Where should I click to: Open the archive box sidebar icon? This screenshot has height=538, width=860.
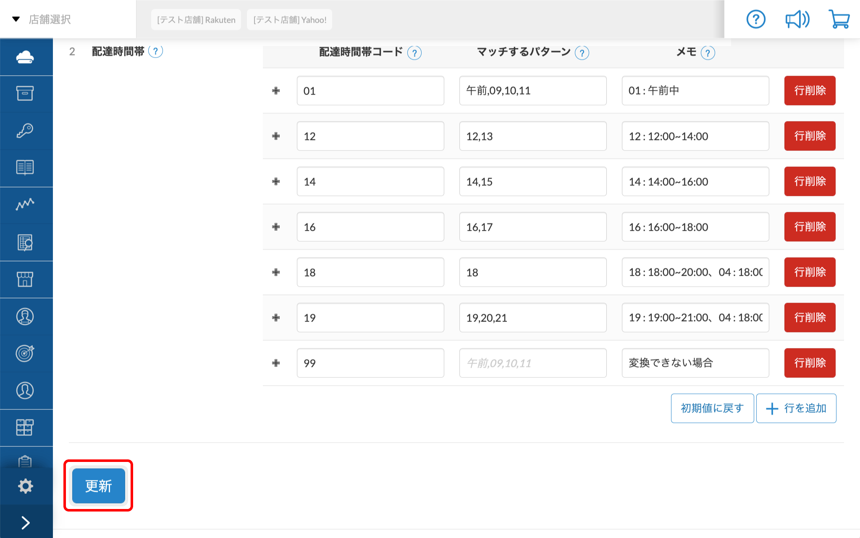(25, 93)
